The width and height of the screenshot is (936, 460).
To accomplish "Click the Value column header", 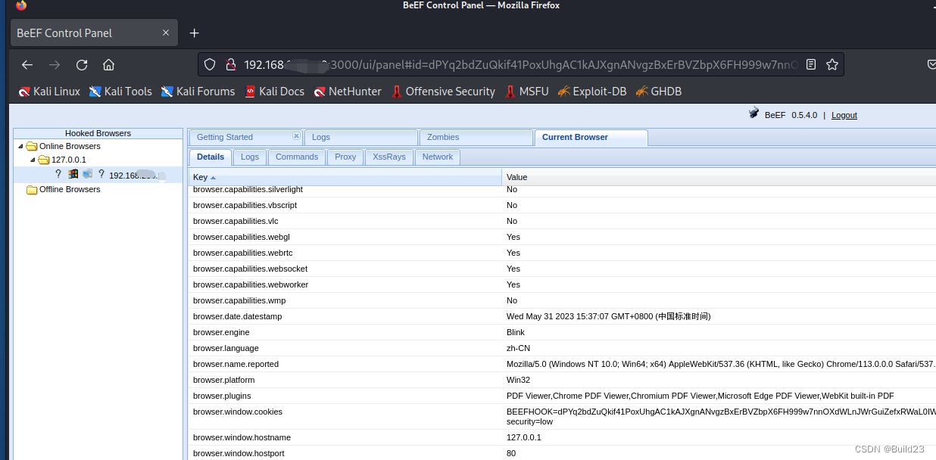I will pyautogui.click(x=719, y=177).
